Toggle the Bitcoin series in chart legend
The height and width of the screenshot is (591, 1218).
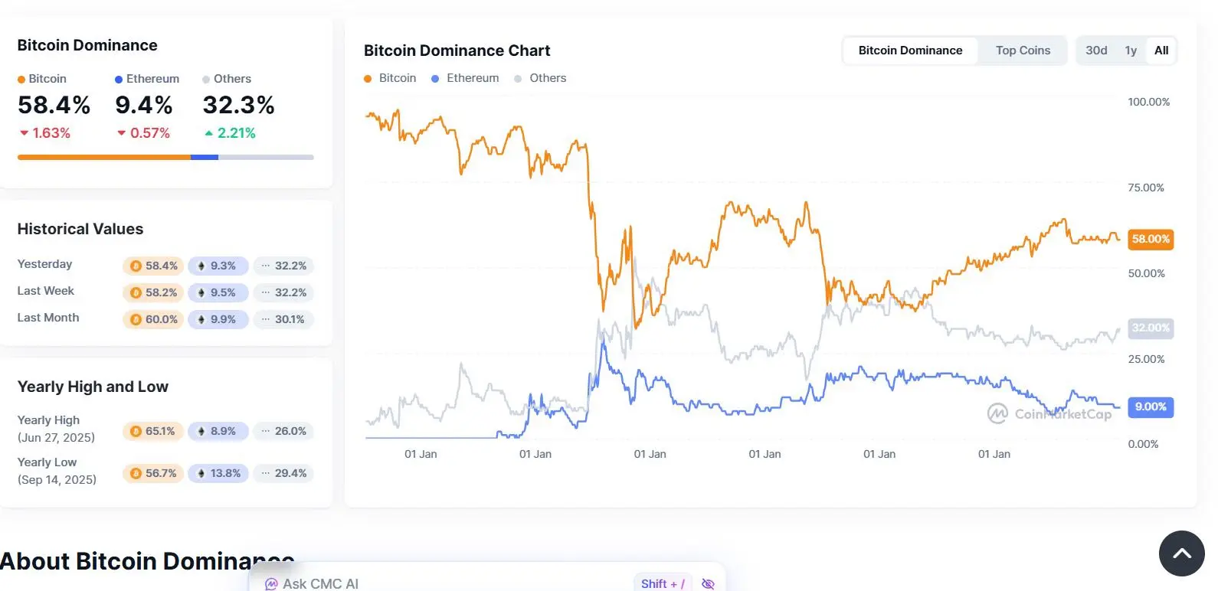[x=390, y=78]
